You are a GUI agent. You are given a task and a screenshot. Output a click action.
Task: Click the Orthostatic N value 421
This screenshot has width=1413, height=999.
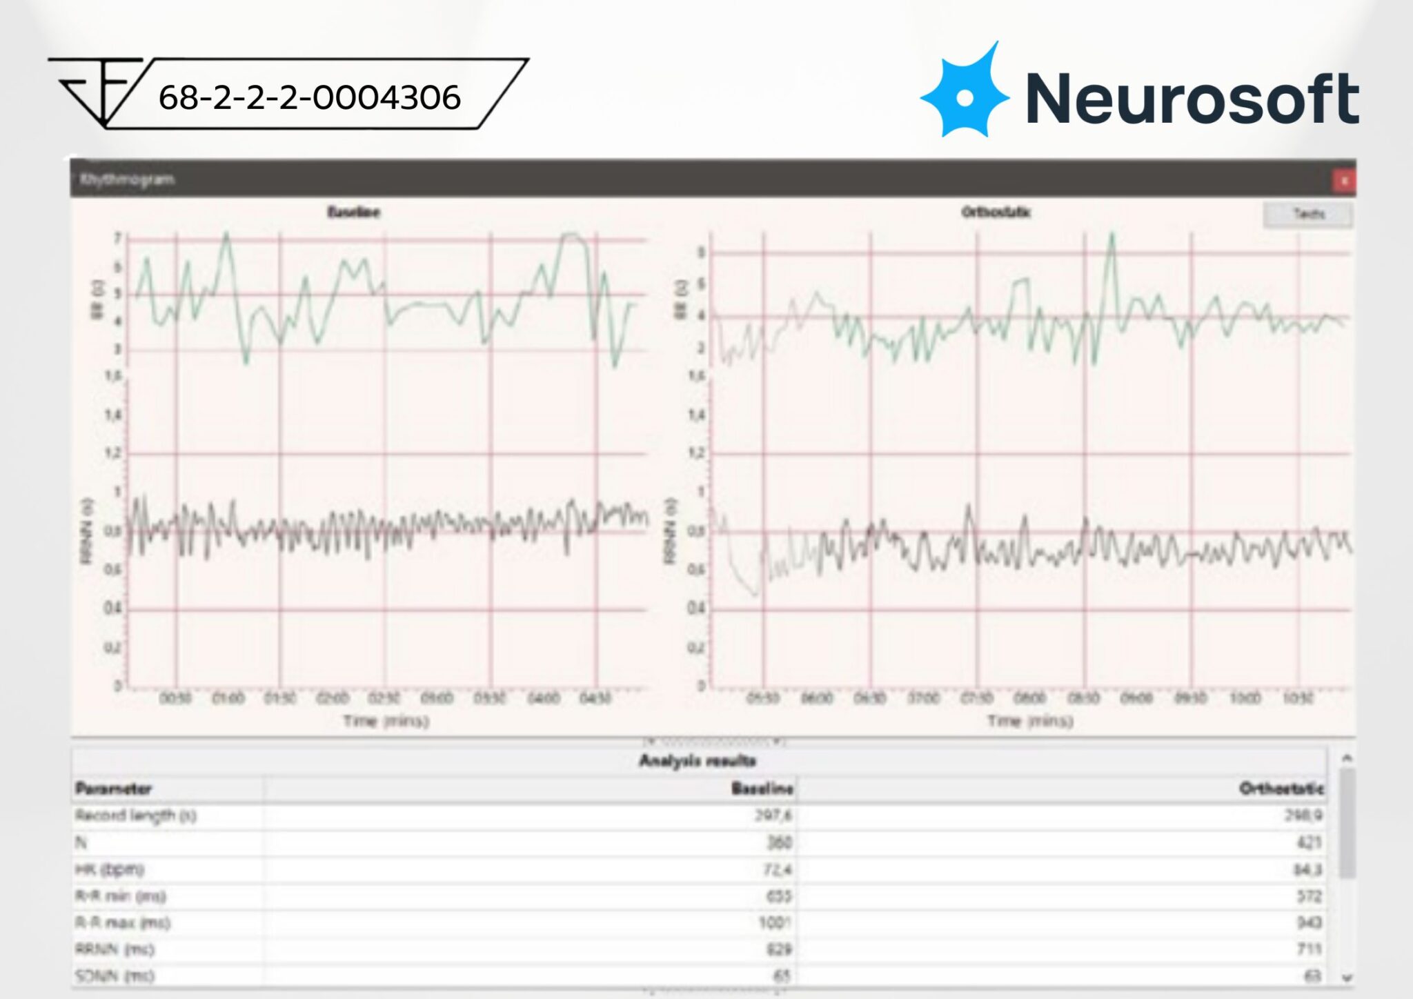[1309, 842]
